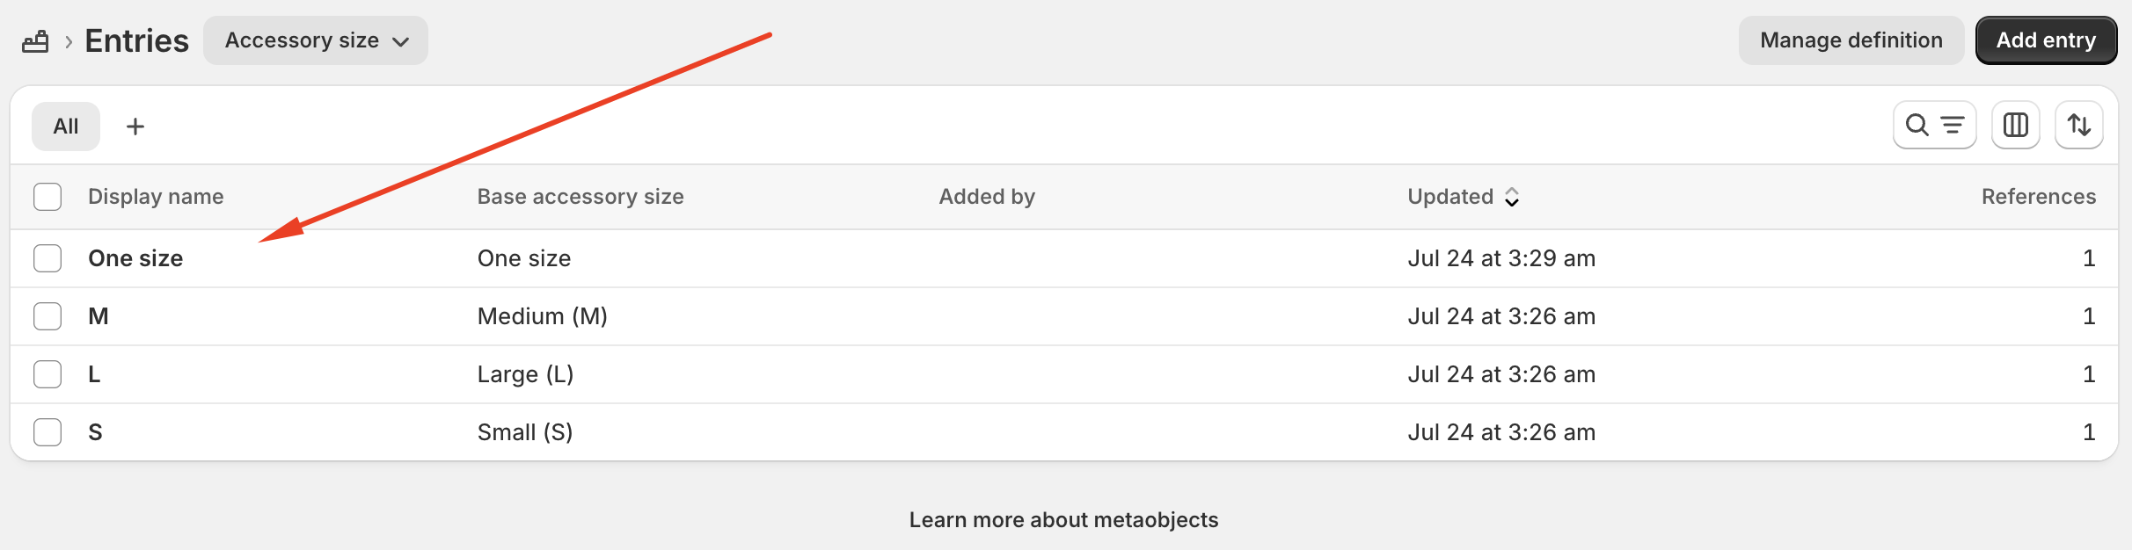
Task: Mark the S entry checkbox
Action: click(47, 432)
